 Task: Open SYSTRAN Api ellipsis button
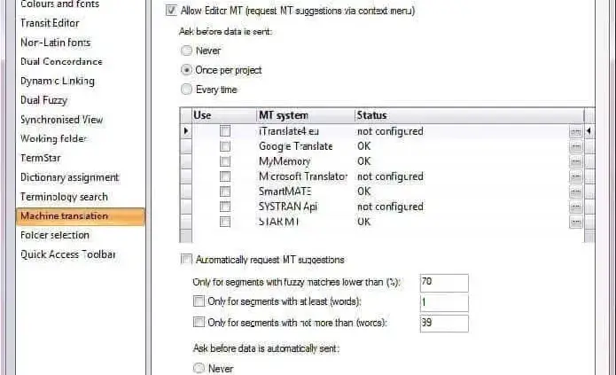coord(575,207)
